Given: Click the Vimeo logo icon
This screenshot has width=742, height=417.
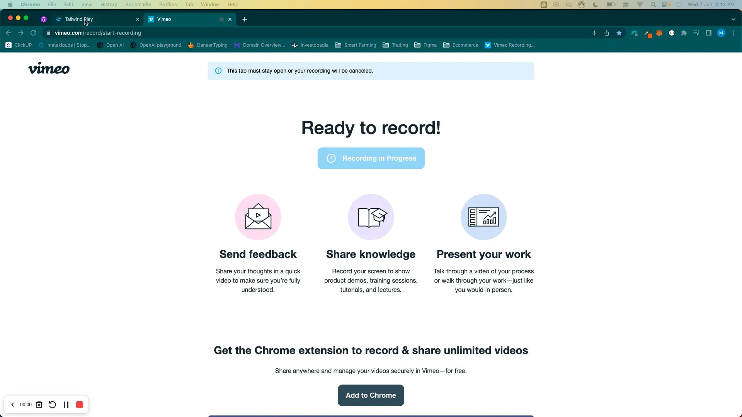Looking at the screenshot, I should (49, 69).
